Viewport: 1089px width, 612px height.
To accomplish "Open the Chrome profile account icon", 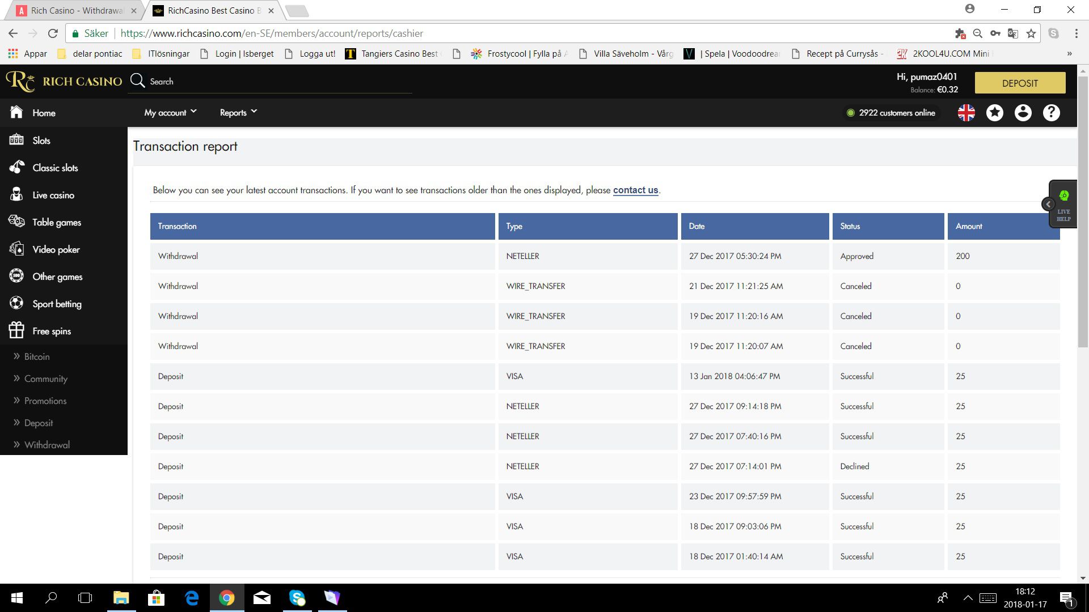I will point(970,9).
